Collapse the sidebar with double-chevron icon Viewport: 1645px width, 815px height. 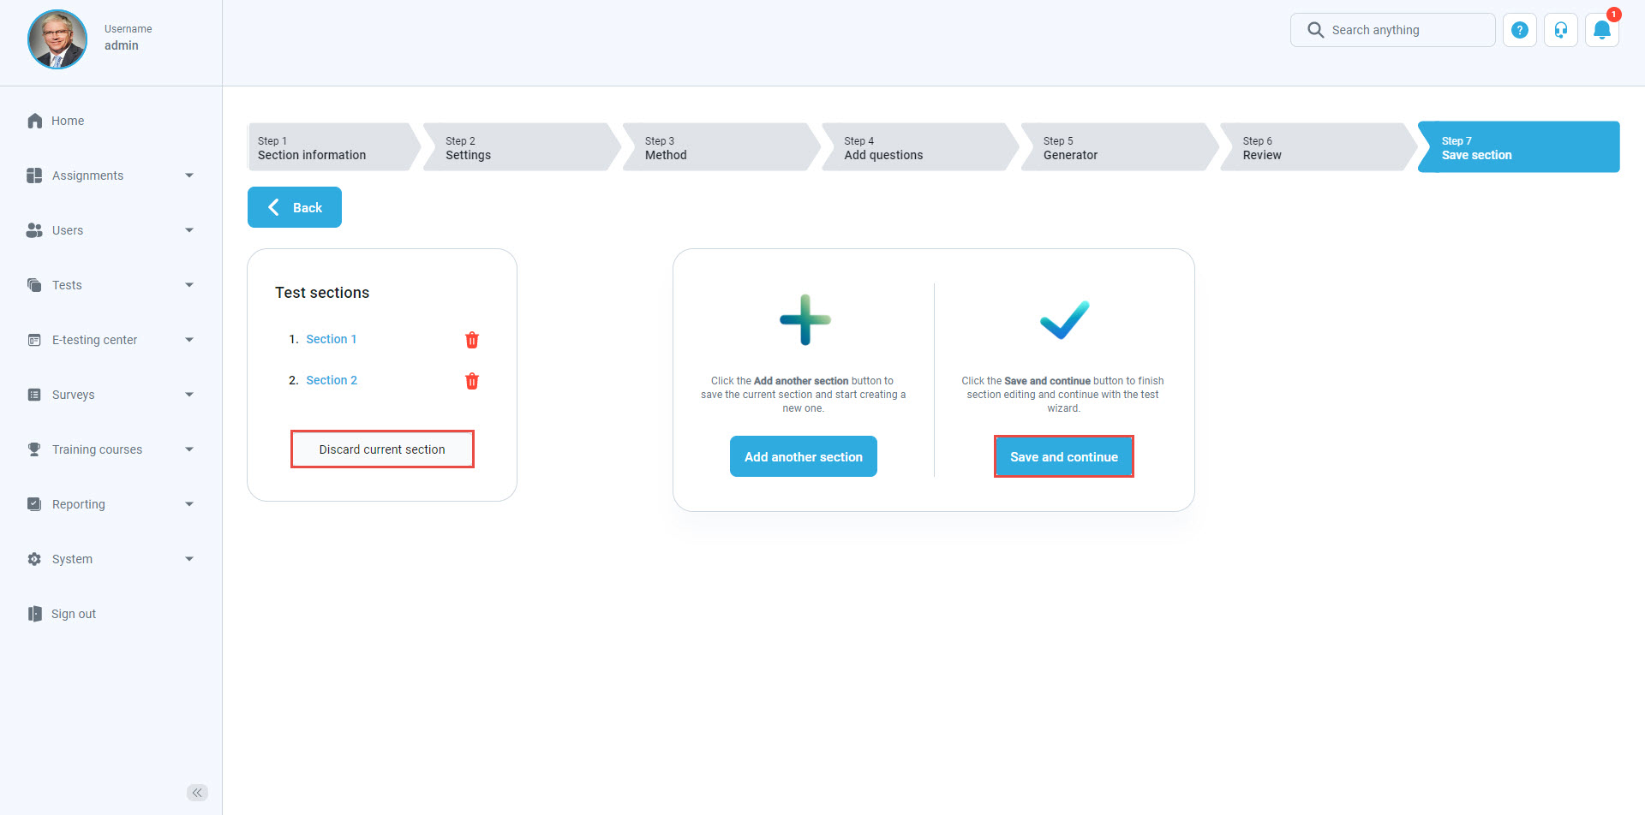pos(197,793)
